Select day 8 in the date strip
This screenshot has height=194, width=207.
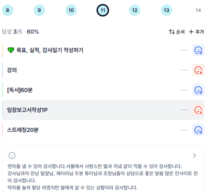click(x=7, y=10)
